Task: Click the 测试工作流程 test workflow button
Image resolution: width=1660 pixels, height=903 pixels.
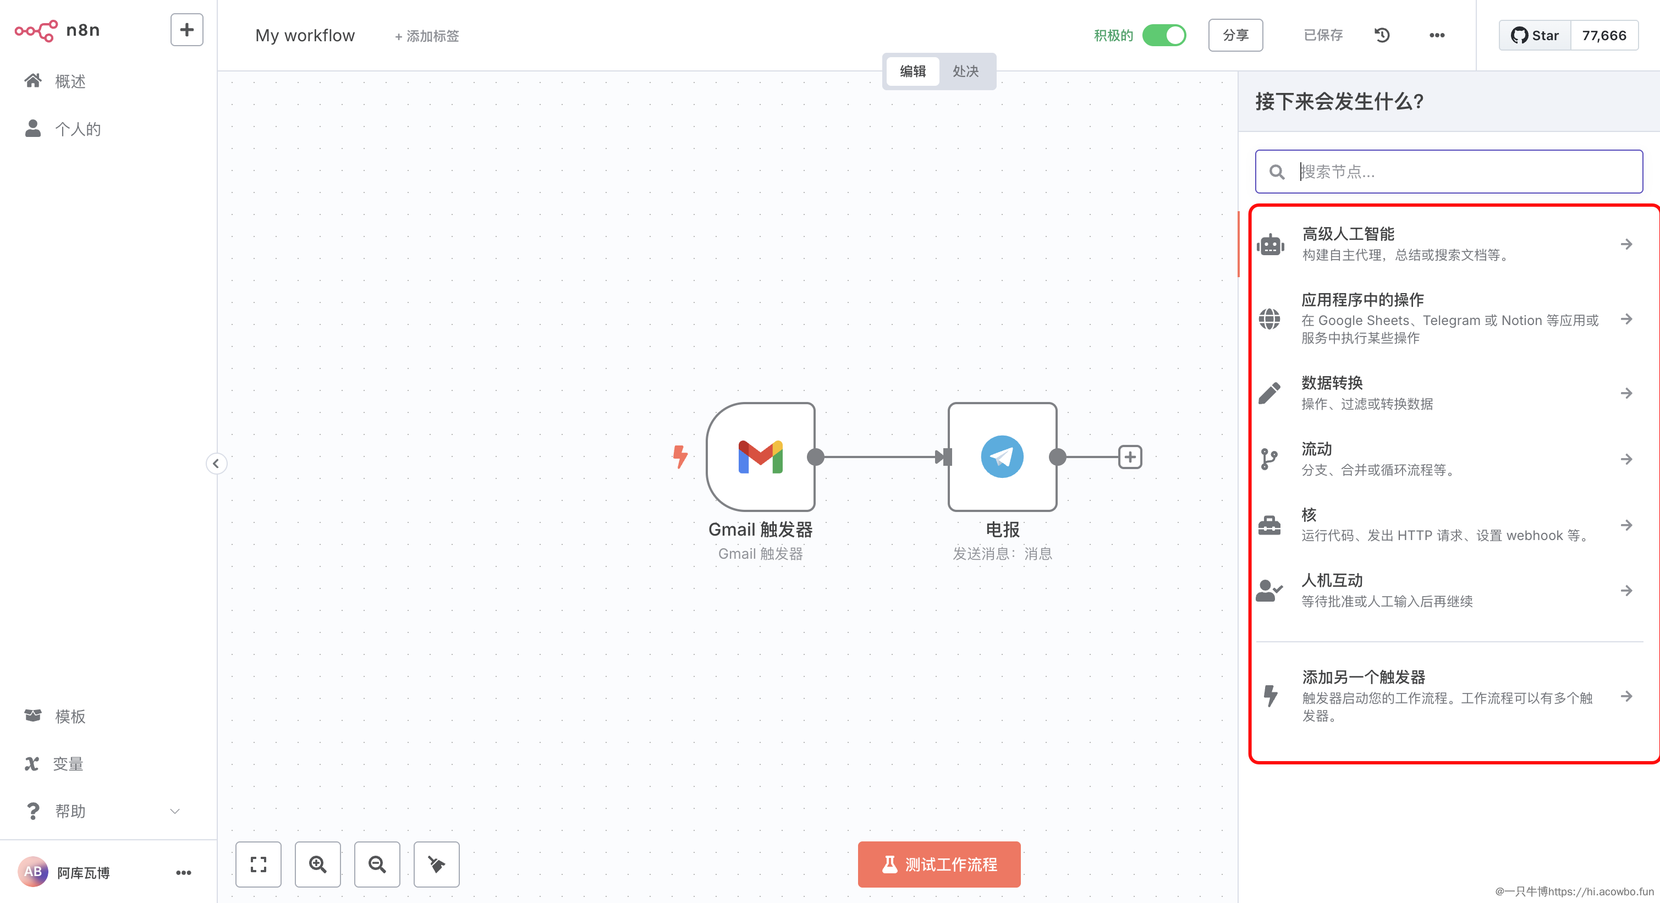Action: [x=939, y=864]
